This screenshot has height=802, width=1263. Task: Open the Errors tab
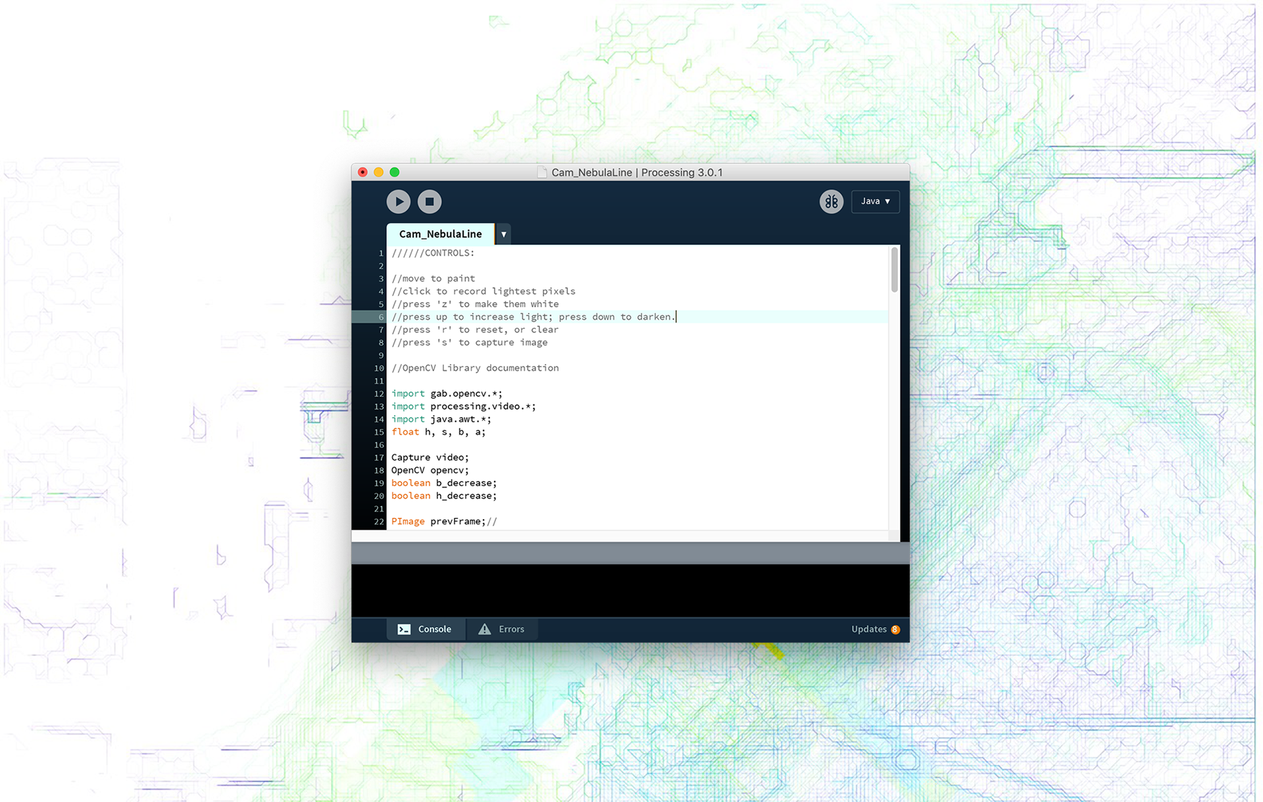coord(510,629)
